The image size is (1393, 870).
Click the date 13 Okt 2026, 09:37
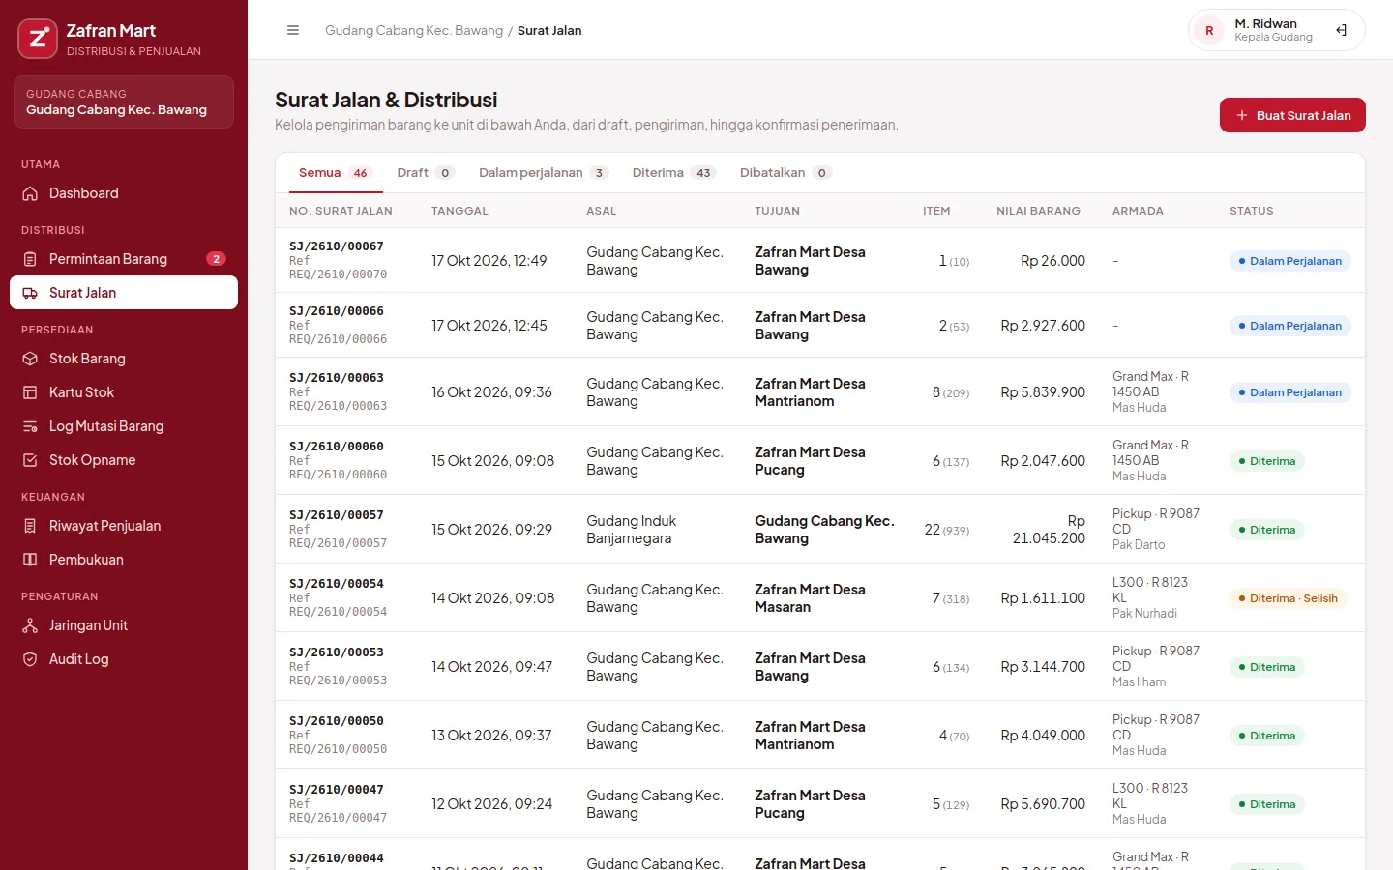click(491, 736)
